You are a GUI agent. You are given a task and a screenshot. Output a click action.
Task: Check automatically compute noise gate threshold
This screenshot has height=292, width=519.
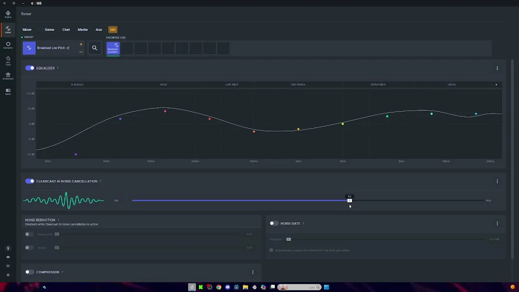[x=271, y=250]
